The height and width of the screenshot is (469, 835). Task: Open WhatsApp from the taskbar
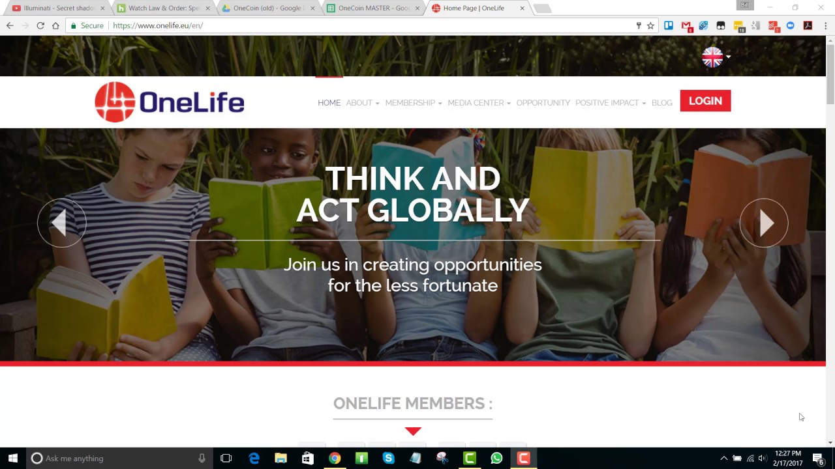coord(496,458)
